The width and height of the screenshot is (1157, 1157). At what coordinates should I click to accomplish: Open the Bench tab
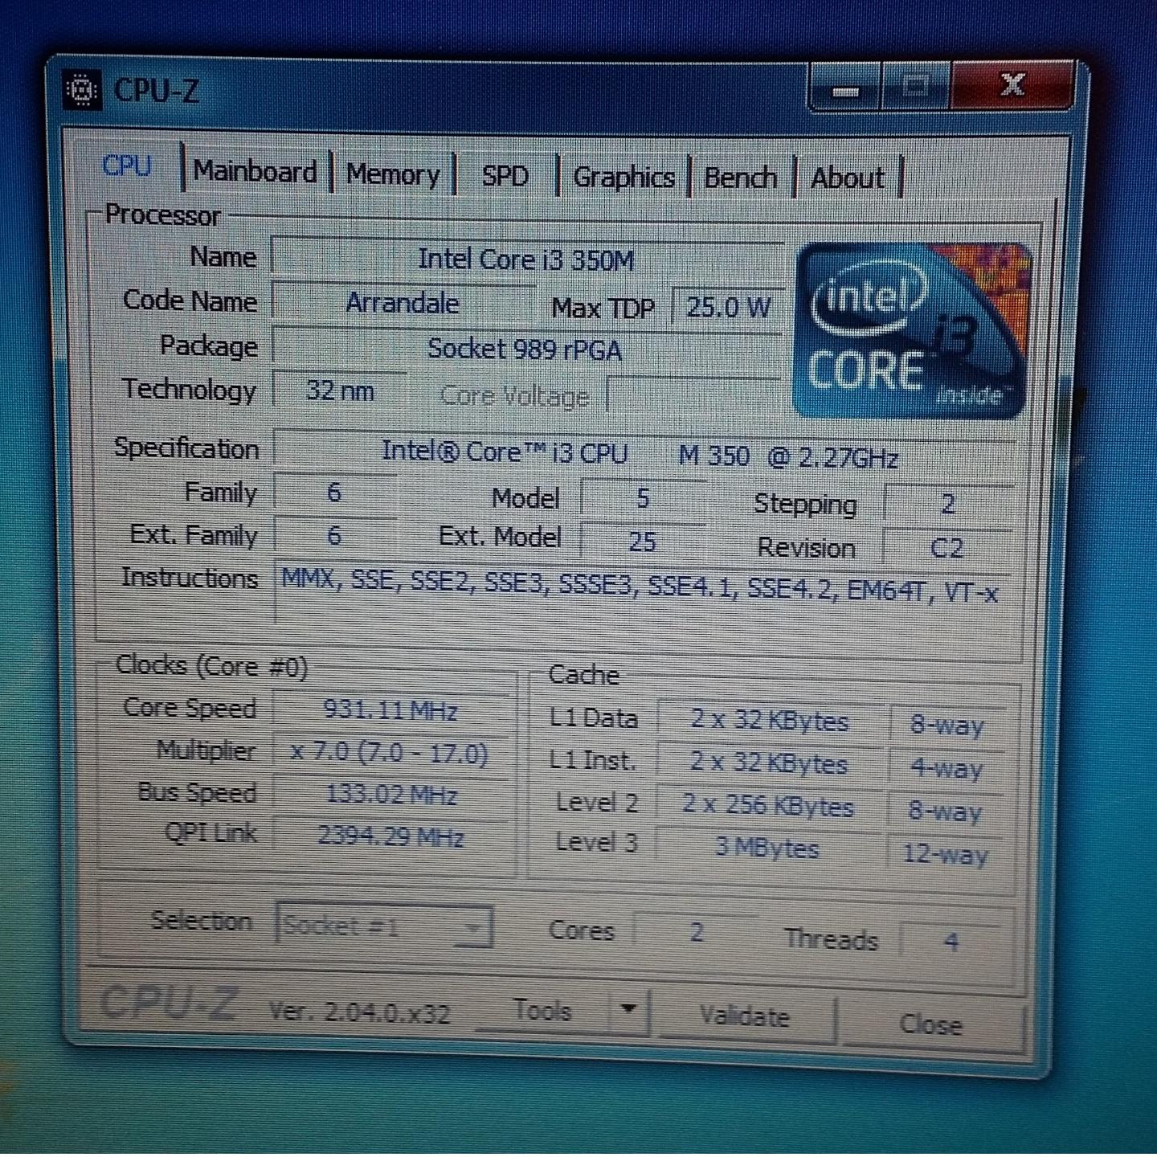point(740,178)
